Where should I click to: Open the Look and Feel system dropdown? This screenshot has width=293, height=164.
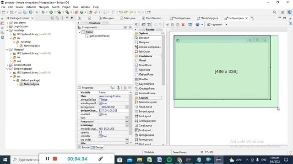(226, 25)
